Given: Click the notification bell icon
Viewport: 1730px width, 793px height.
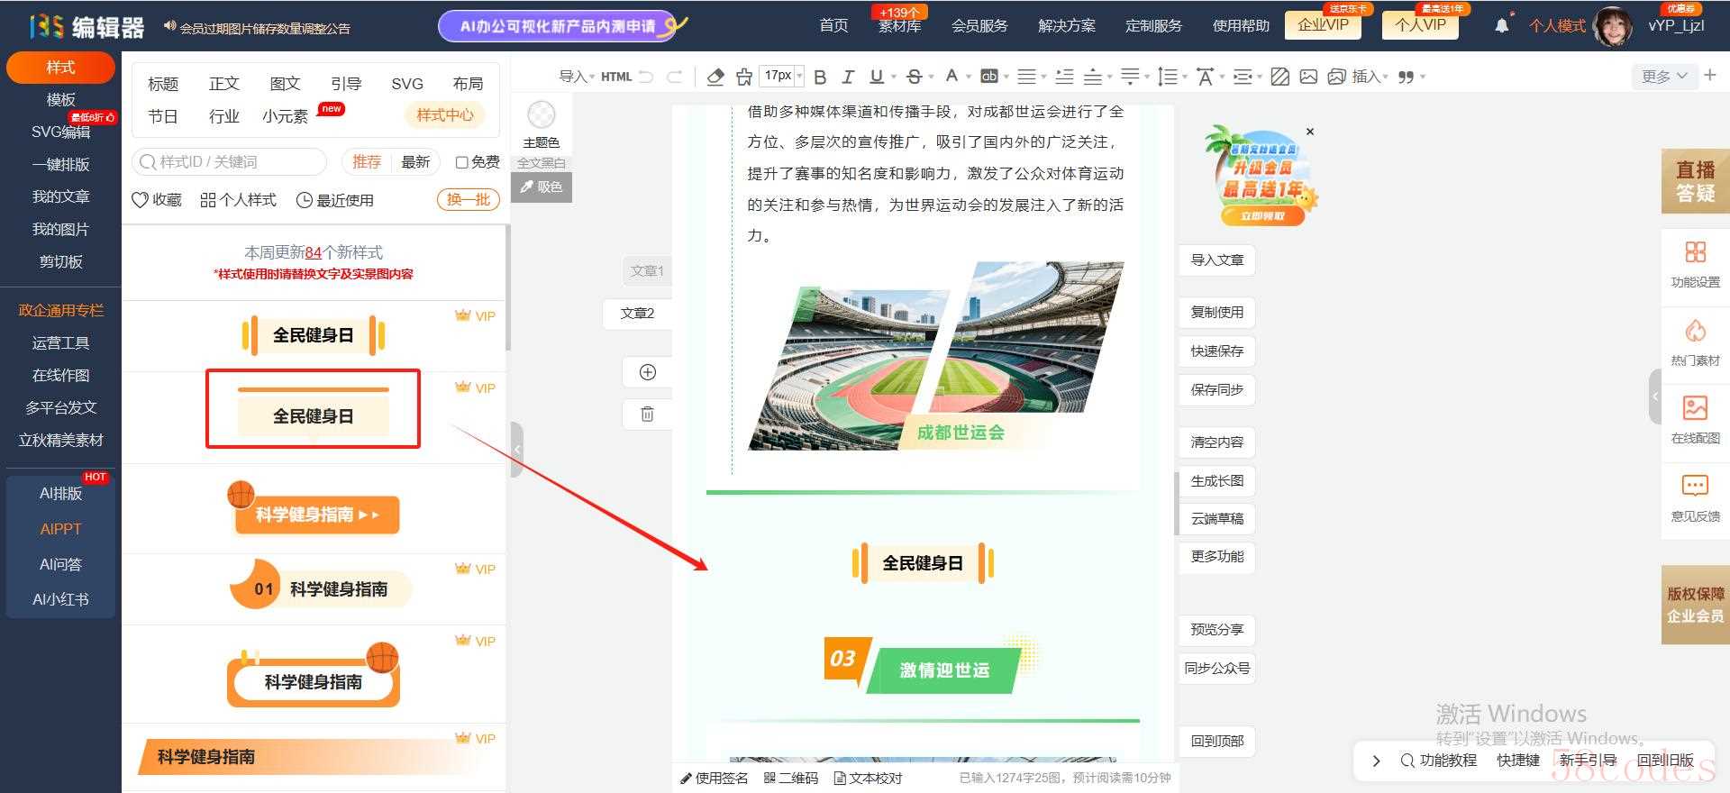Looking at the screenshot, I should point(1501,25).
